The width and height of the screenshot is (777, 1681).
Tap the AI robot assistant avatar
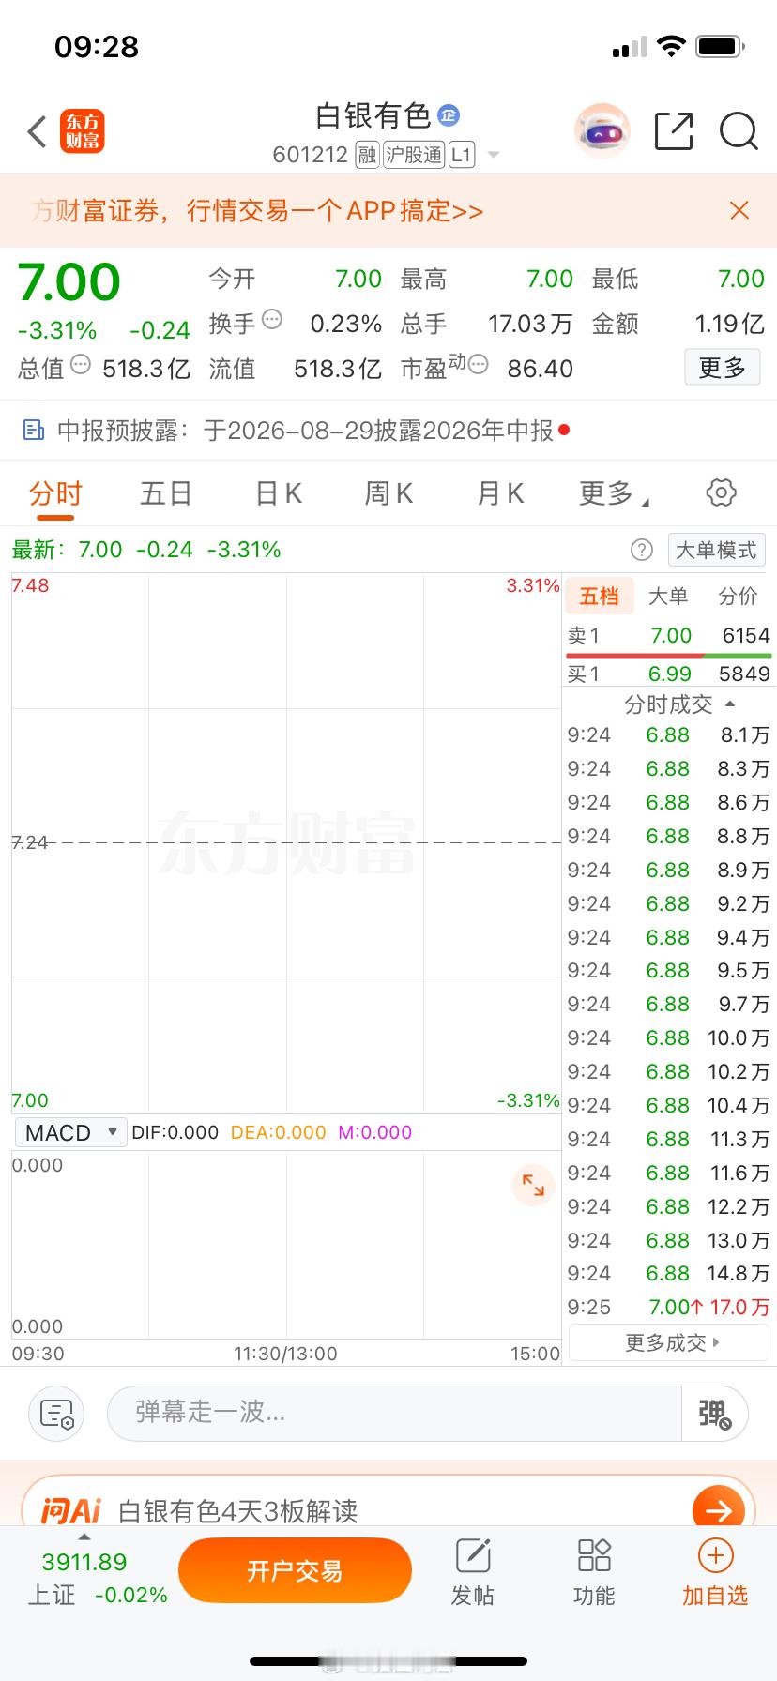click(602, 131)
